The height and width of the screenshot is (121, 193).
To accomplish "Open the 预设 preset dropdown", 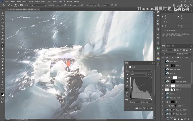I will click(141, 71).
